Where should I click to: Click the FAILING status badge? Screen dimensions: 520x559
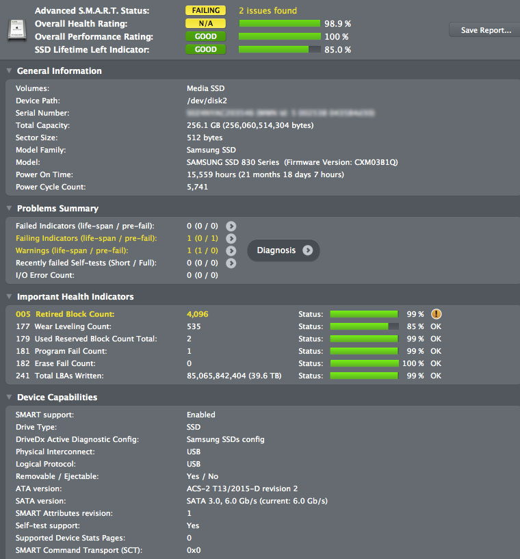coord(206,10)
